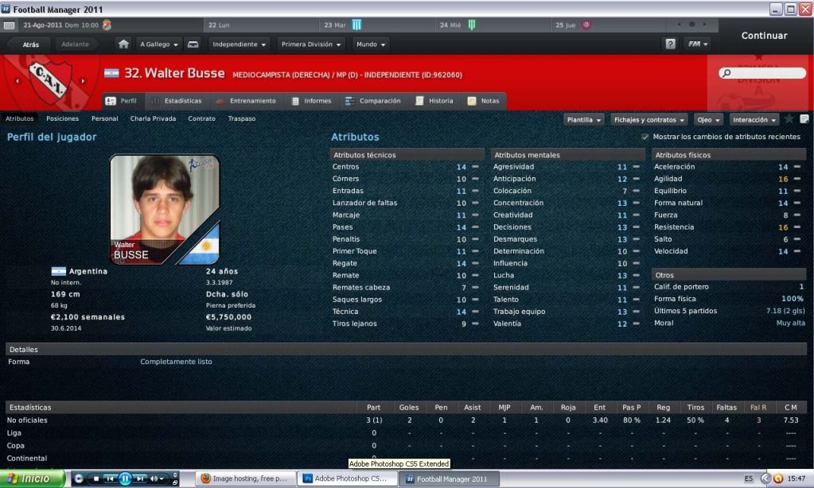
Task: Switch to the Informes tab
Action: click(x=311, y=101)
